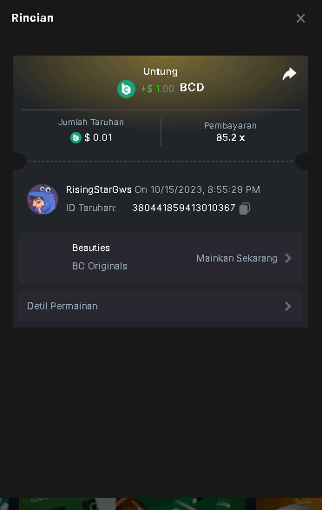
Task: Click the Beauties game title
Action: [91, 248]
